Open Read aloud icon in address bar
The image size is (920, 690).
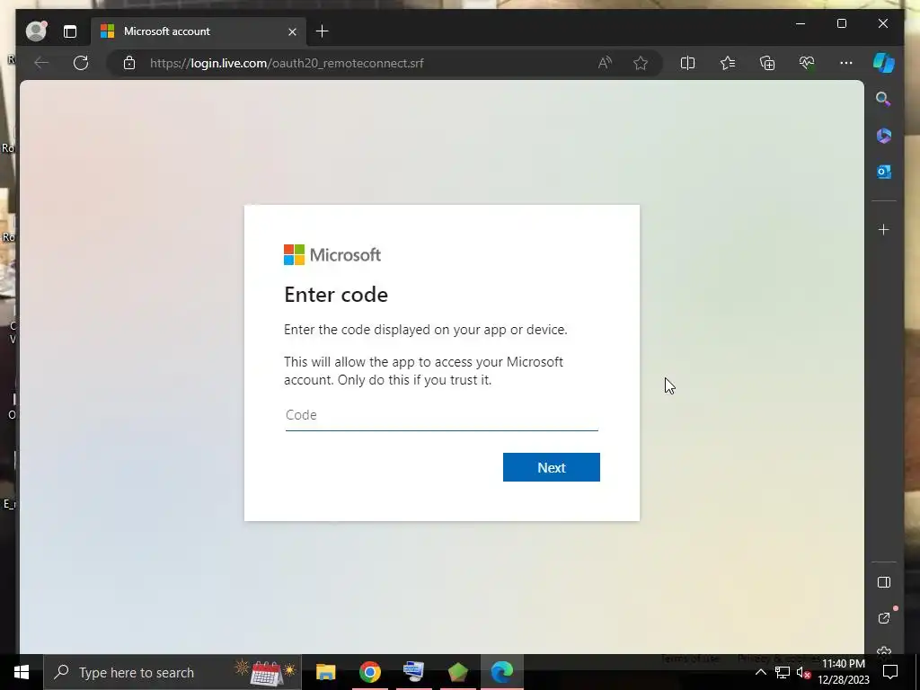[605, 63]
